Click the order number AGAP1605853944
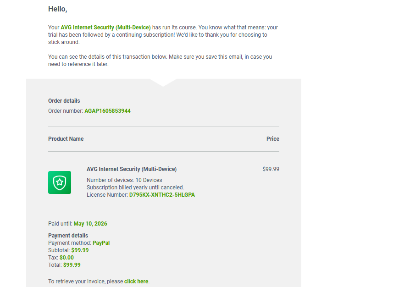Screen dimensions: 410x287 tap(107, 111)
